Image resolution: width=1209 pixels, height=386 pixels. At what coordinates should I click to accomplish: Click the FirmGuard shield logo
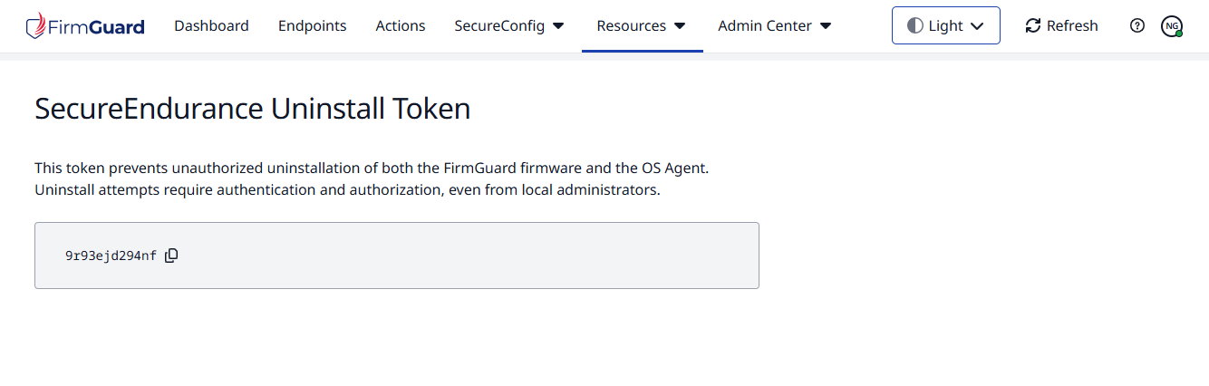35,25
